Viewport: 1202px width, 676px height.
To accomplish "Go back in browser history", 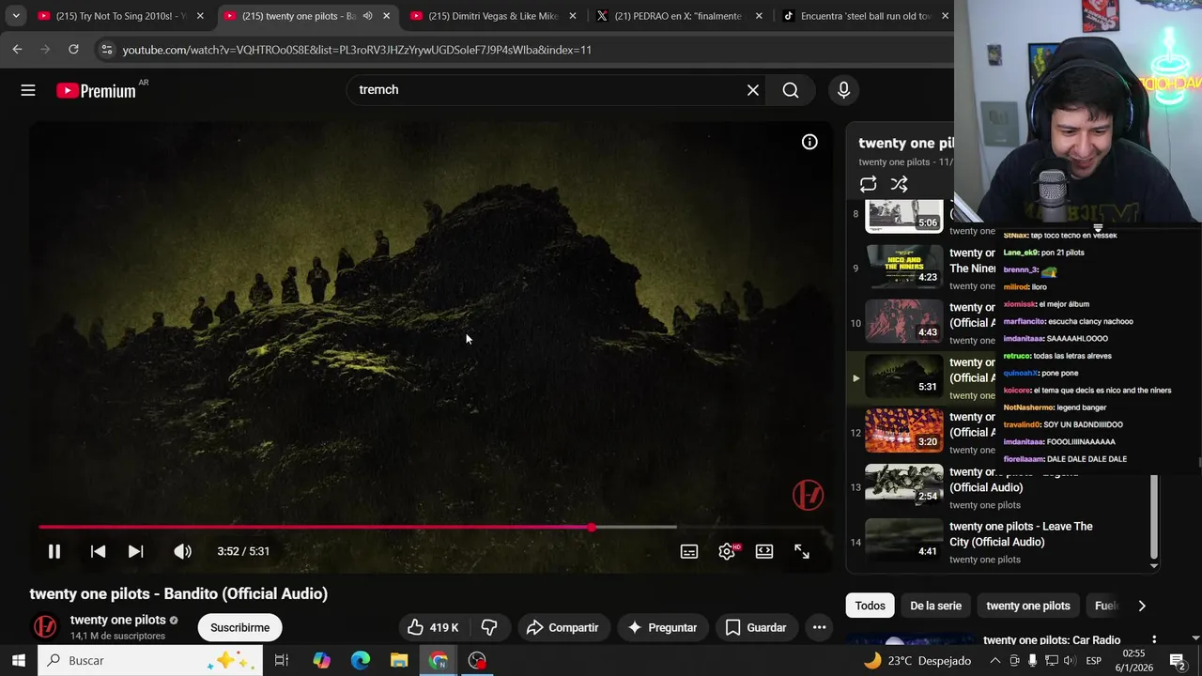I will 17,49.
